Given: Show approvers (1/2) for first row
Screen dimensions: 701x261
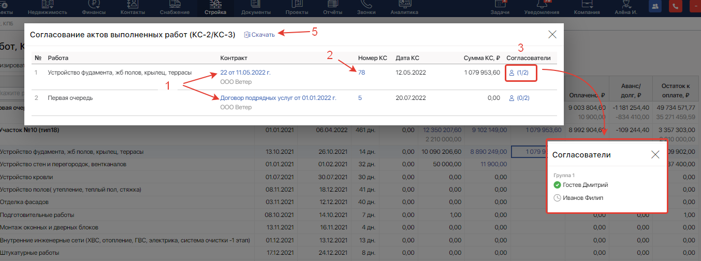Looking at the screenshot, I should click(519, 73).
